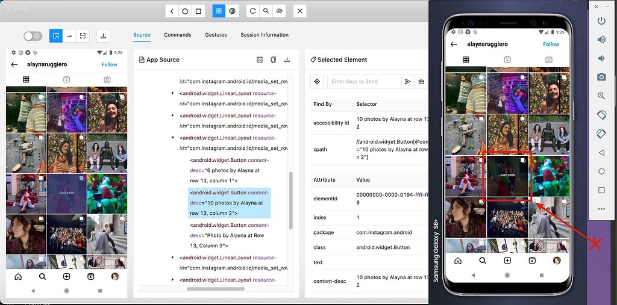
Task: Tap the selected element target icon
Action: pyautogui.click(x=318, y=81)
